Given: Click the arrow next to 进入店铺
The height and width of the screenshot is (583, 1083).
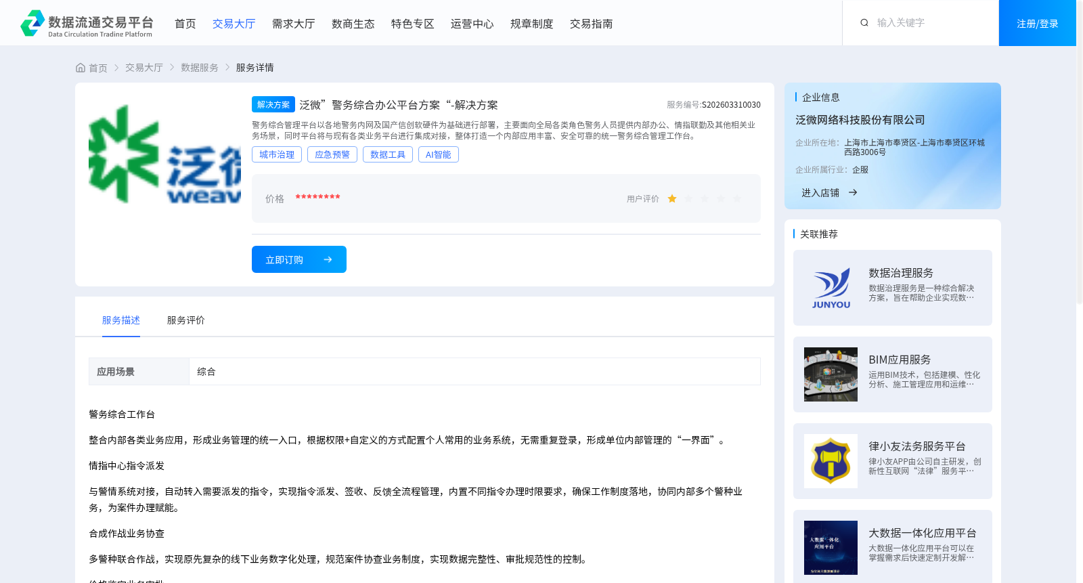Looking at the screenshot, I should (853, 192).
